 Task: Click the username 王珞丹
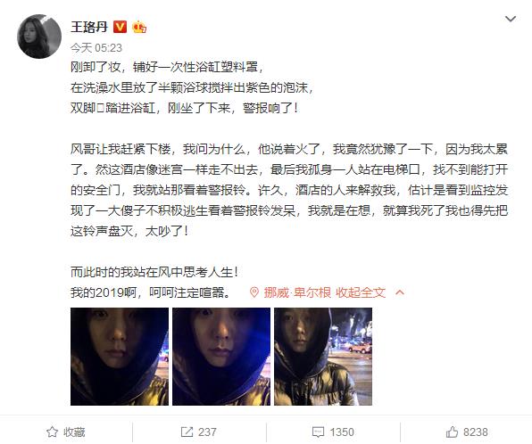click(x=89, y=27)
